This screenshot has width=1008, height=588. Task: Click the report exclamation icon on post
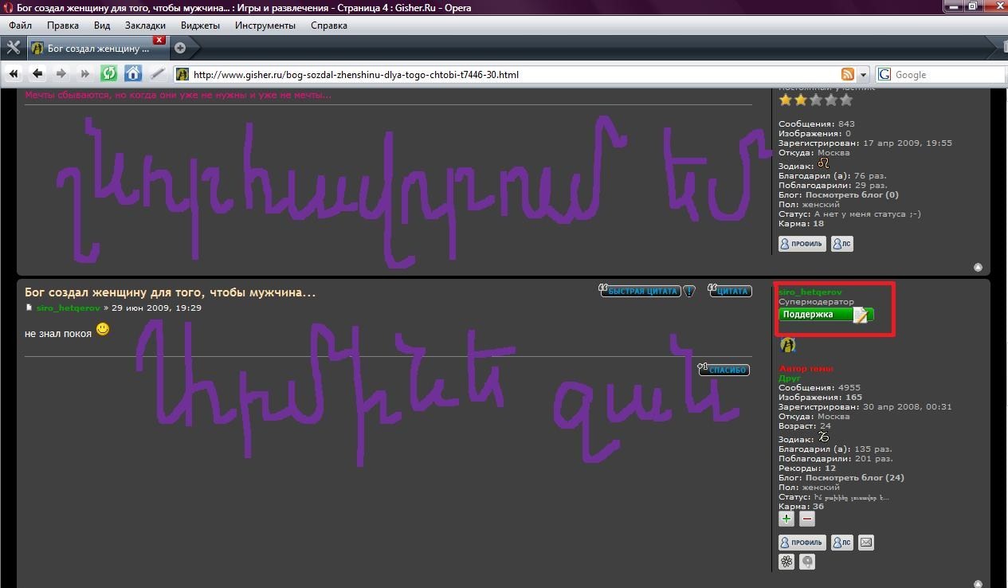(x=689, y=292)
